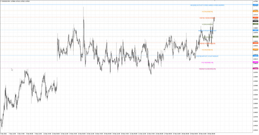
Task: Click the 30 Dec 08:00 time axis label
Action: click(x=211, y=134)
